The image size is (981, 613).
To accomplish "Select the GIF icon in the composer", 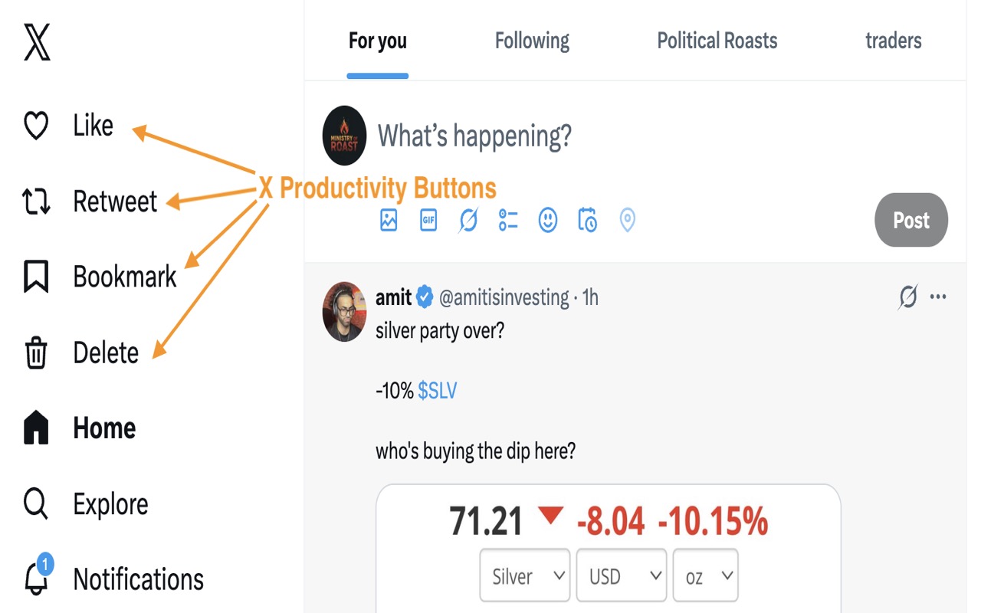I will (x=428, y=220).
